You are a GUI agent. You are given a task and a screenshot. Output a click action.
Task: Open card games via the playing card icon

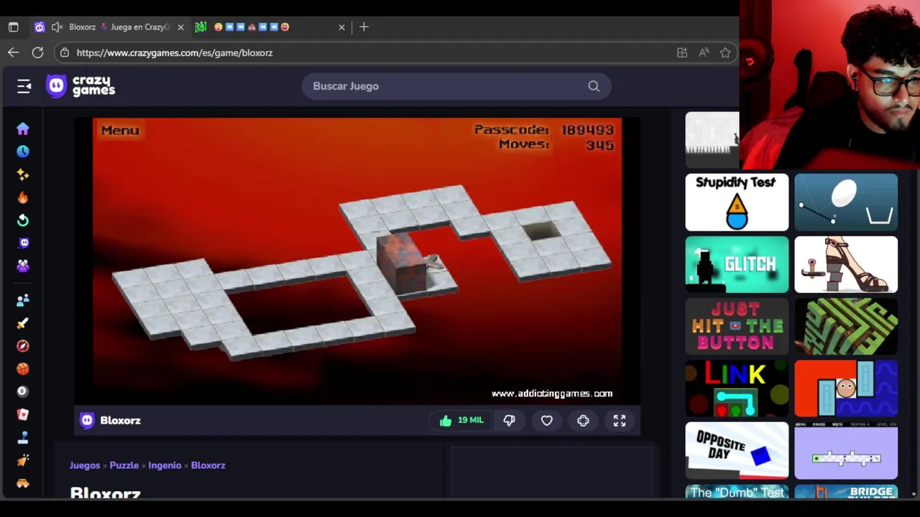(23, 414)
